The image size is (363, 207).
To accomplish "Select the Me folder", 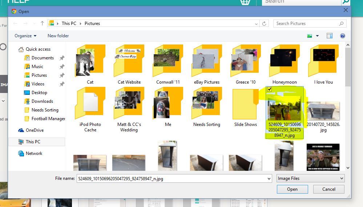I will [x=168, y=107].
